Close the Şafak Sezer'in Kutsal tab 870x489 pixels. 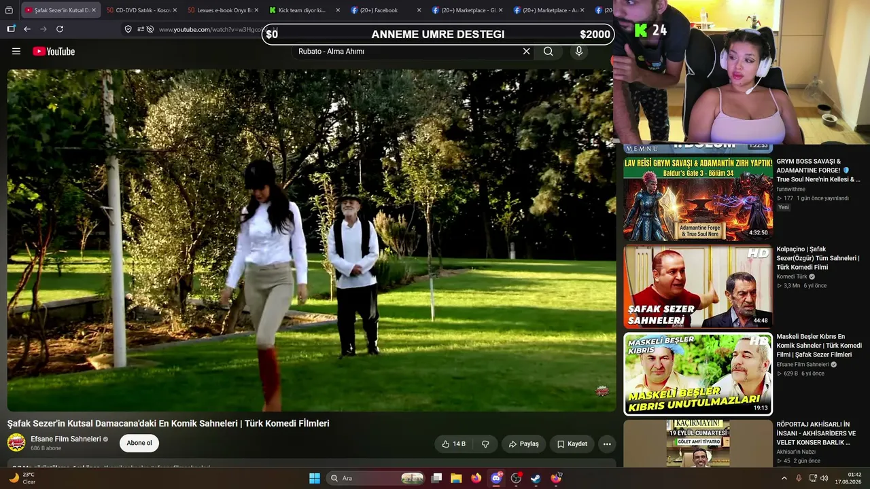point(93,10)
